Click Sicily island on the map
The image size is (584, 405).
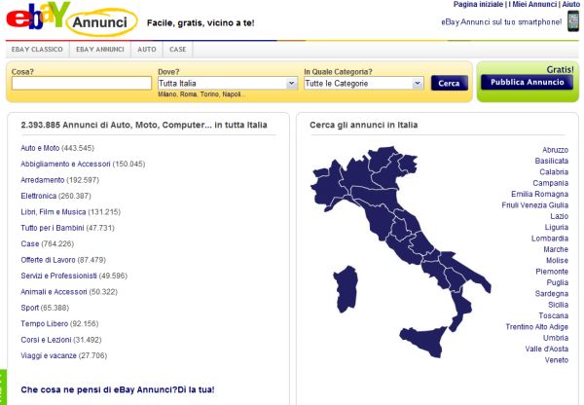pyautogui.click(x=424, y=341)
